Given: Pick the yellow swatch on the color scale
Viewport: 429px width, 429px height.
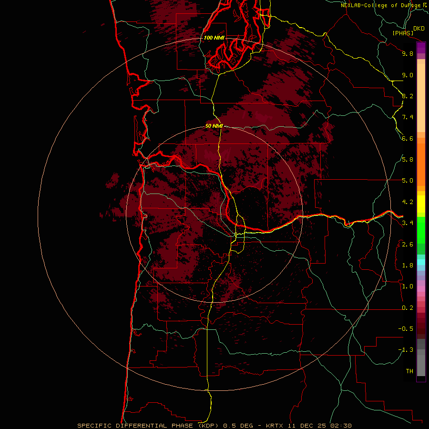Looking at the screenshot, I should (421, 204).
